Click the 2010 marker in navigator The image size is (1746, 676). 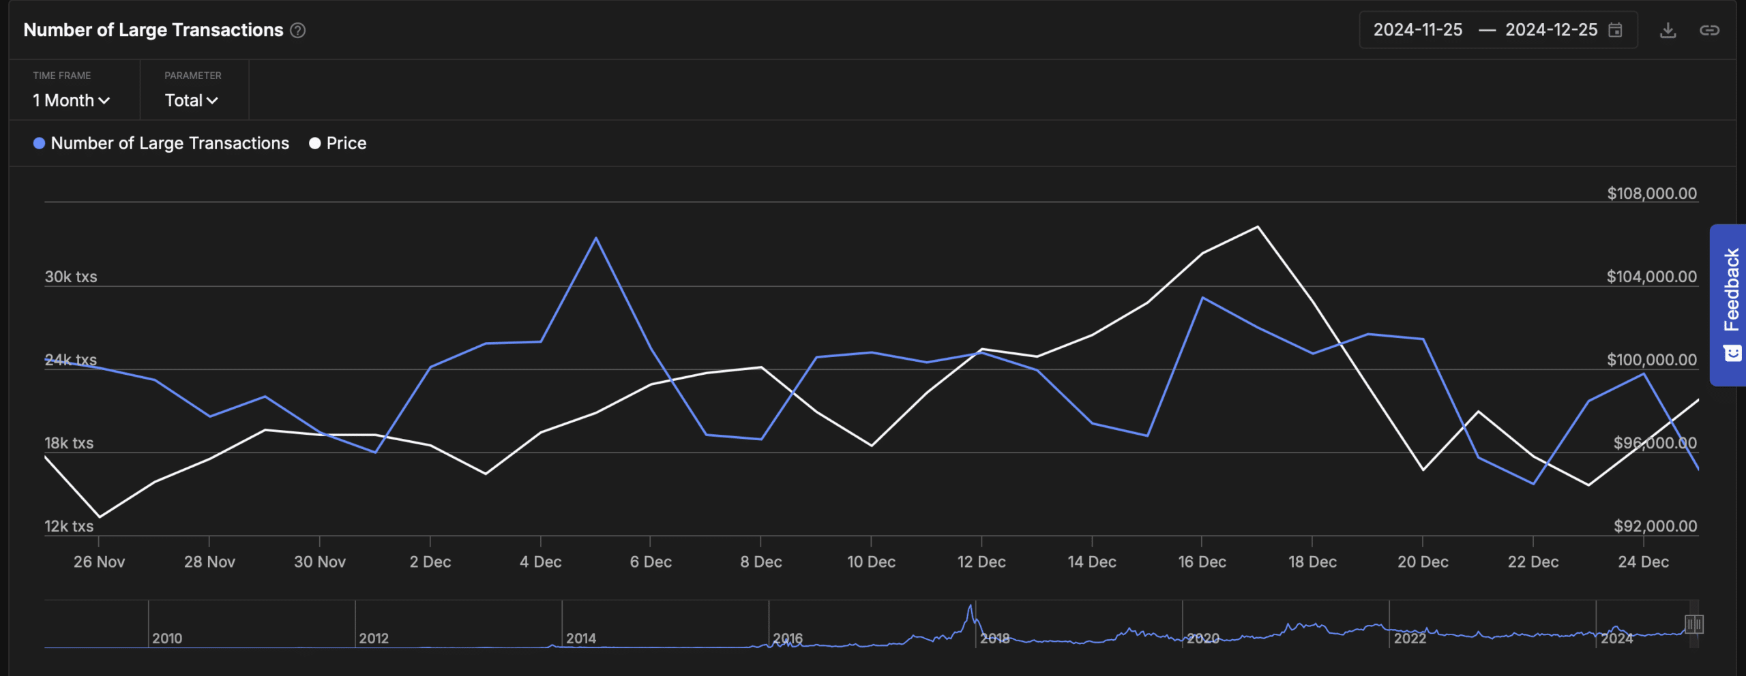pyautogui.click(x=167, y=639)
